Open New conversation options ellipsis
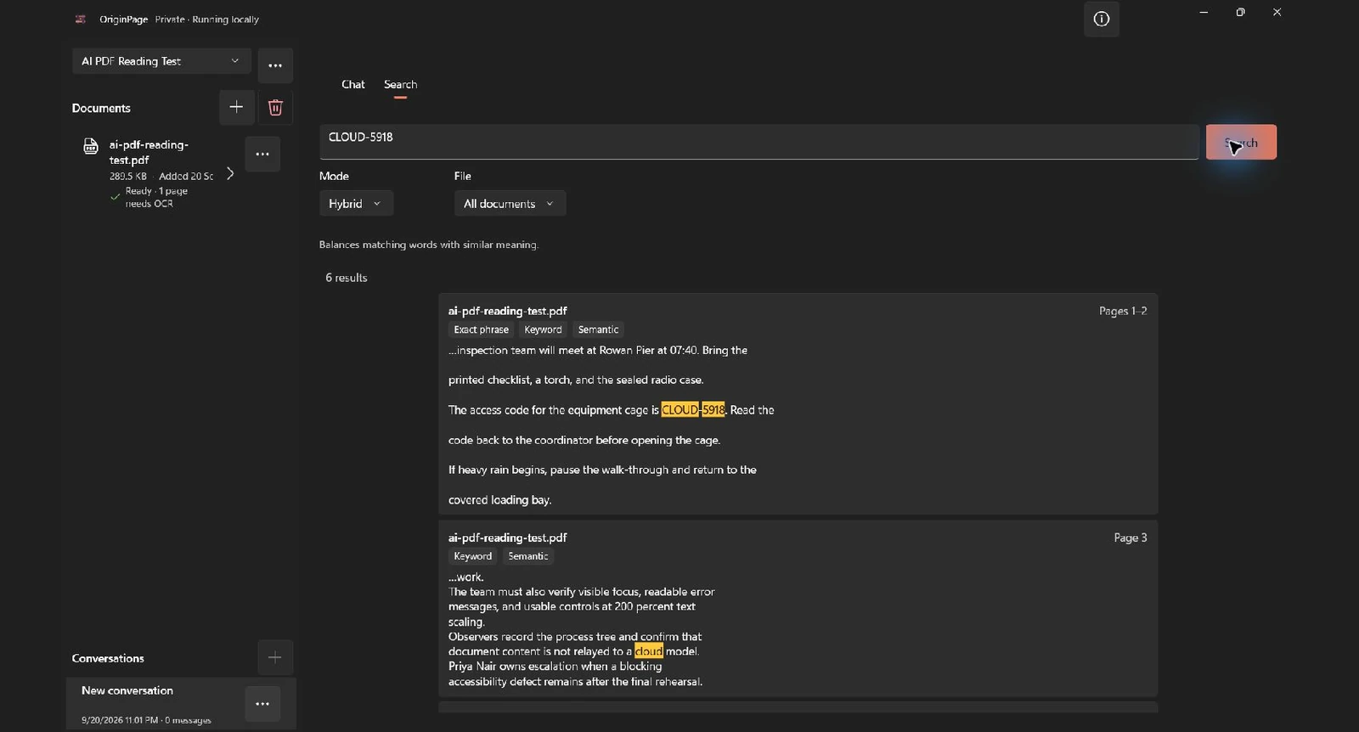 point(262,704)
